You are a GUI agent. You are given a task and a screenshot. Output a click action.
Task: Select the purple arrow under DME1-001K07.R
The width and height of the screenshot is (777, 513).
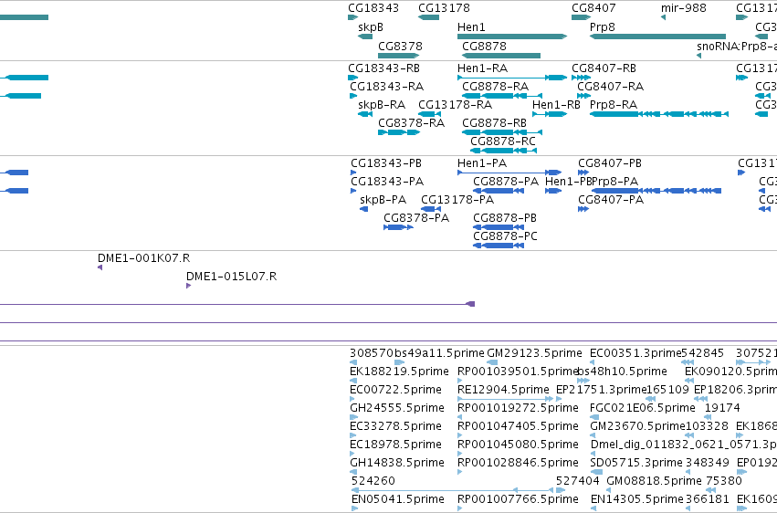pos(100,267)
